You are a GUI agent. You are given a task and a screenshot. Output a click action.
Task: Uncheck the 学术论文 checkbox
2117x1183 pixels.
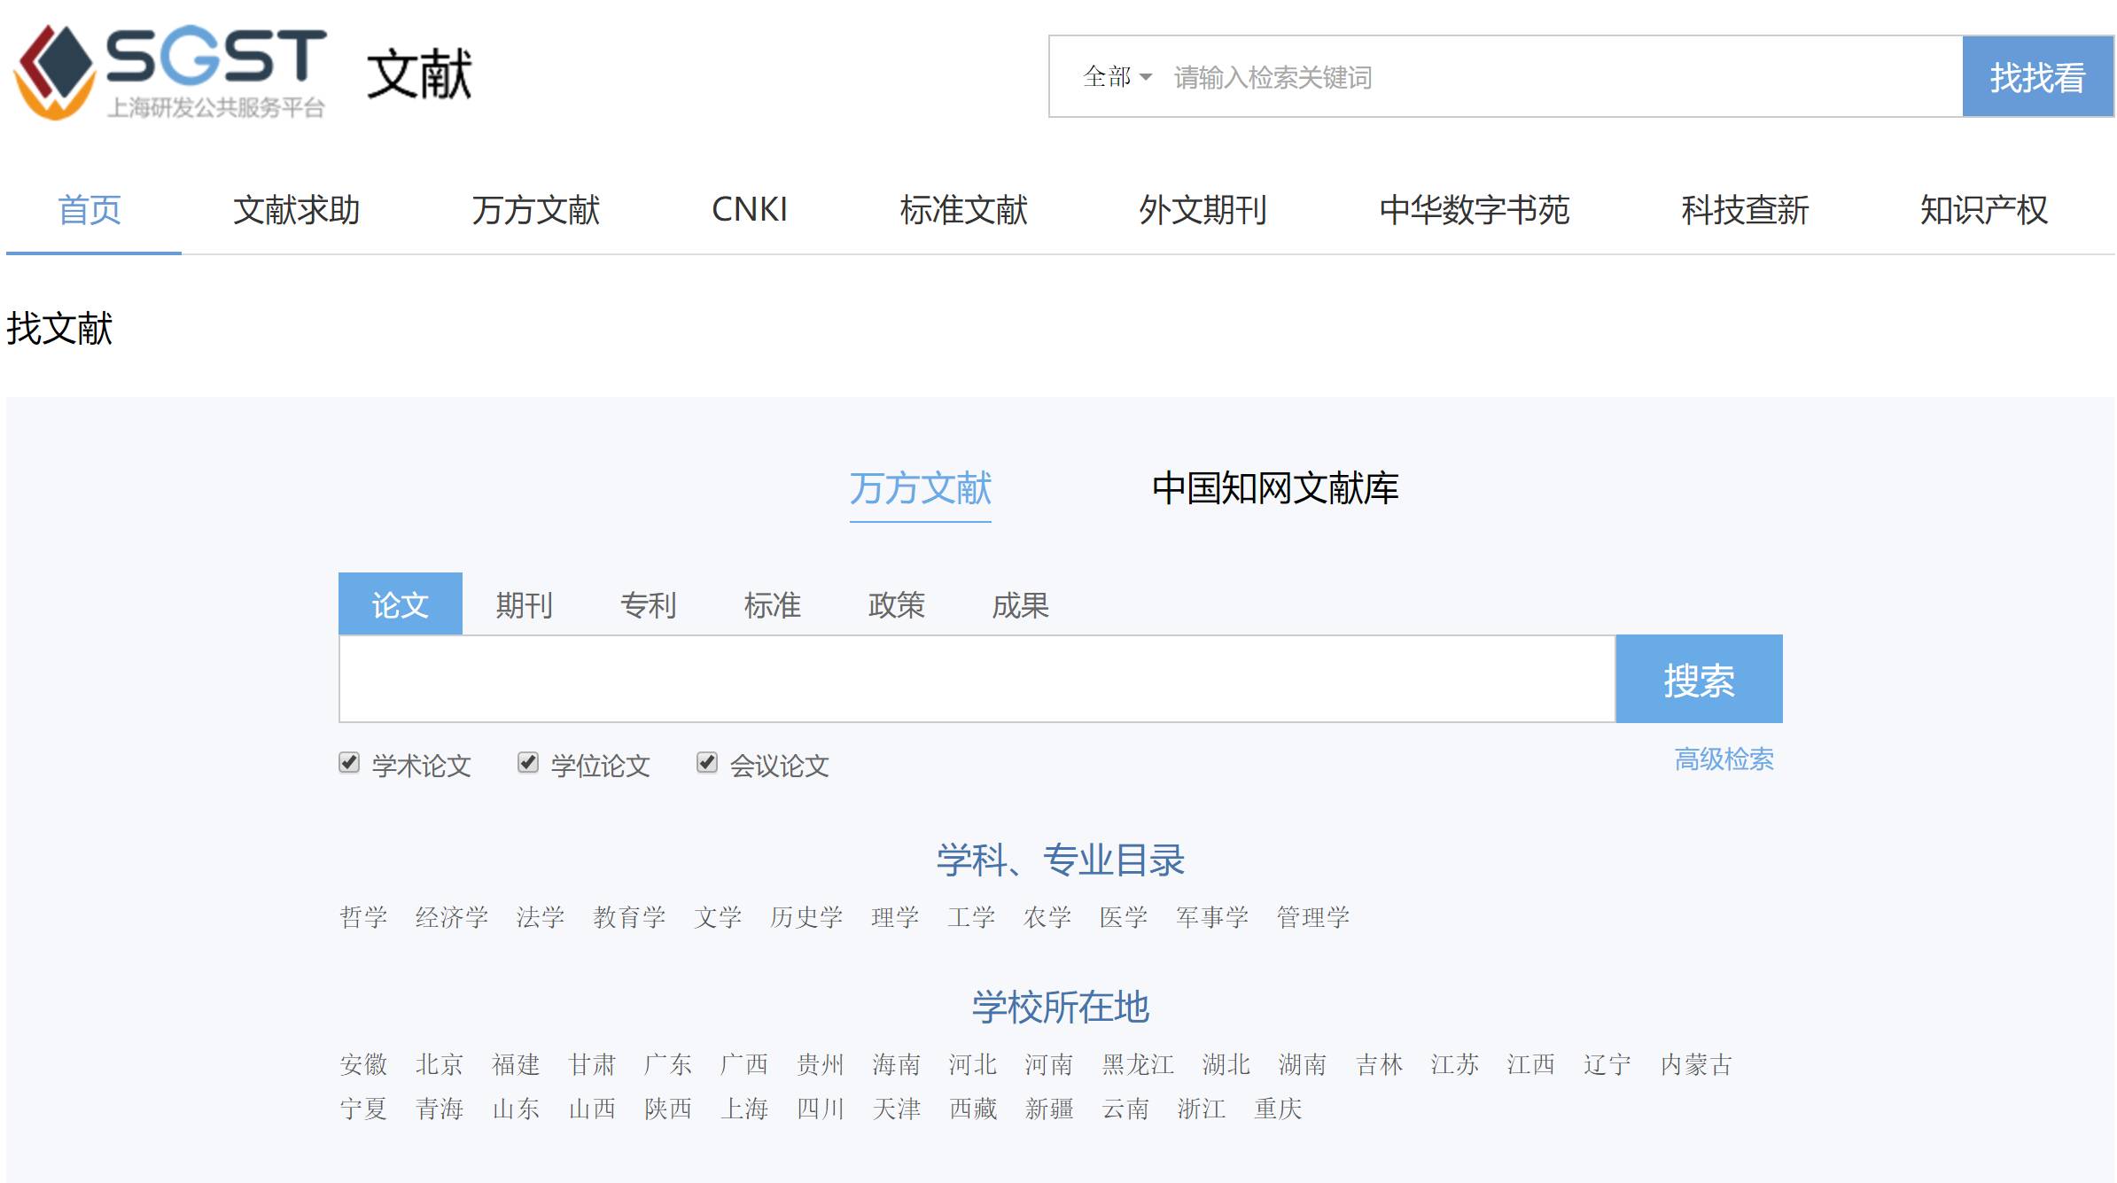coord(349,762)
